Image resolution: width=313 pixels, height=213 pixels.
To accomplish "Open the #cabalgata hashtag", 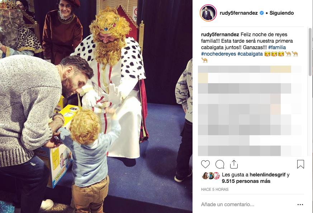I will 250,54.
